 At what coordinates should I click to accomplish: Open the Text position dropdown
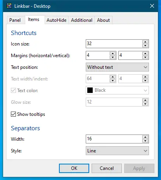[117, 67]
